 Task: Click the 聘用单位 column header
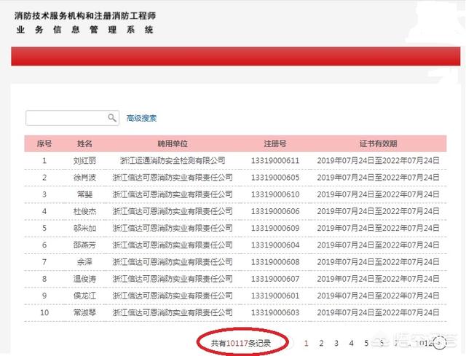pyautogui.click(x=173, y=144)
